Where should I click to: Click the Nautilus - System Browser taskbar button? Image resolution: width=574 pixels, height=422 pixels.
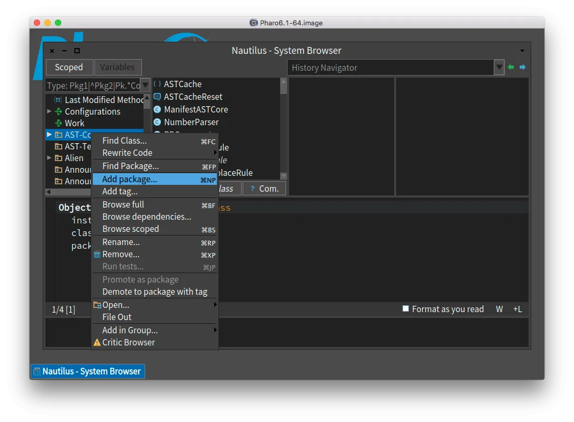tap(88, 371)
